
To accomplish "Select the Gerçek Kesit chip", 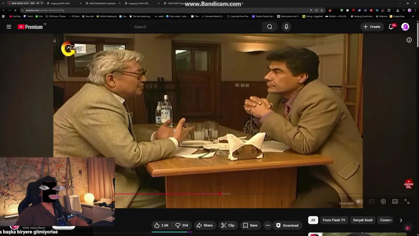I will 363,220.
